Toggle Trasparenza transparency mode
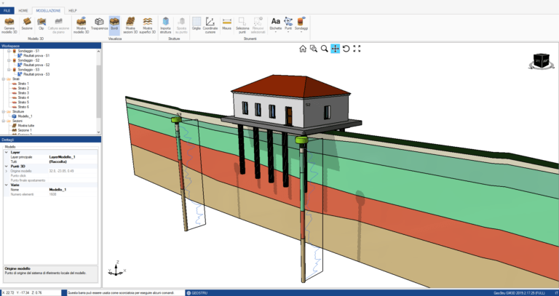Viewport: 559px width, 296px height. 99,22
